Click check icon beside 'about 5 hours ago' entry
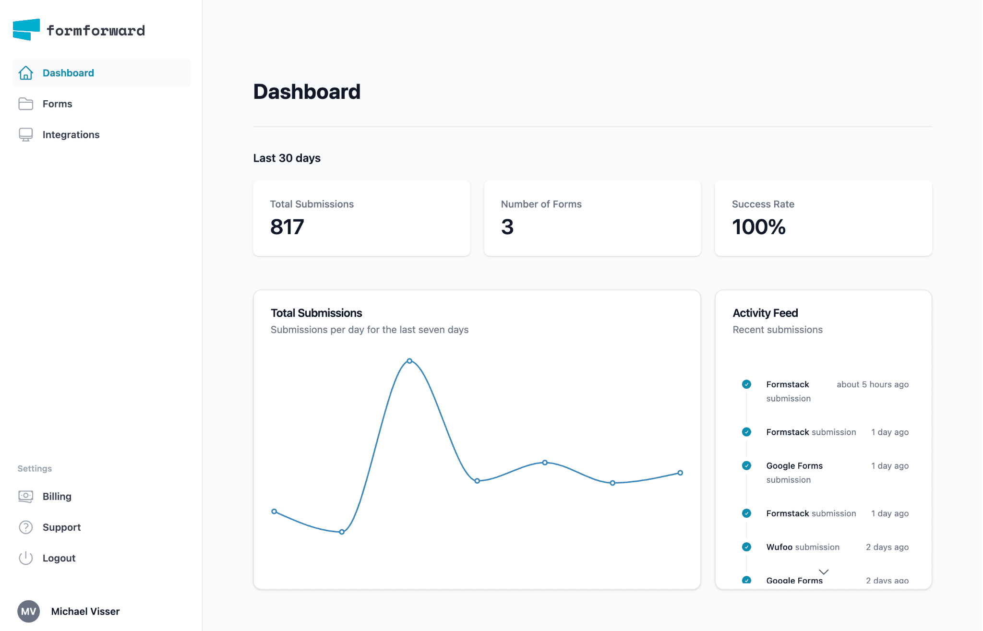Viewport: 983px width, 631px height. (x=747, y=384)
